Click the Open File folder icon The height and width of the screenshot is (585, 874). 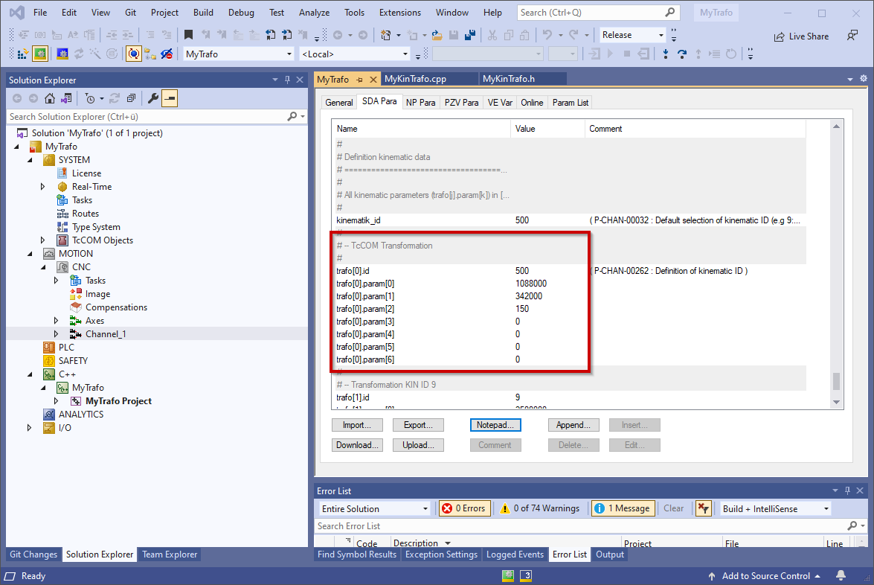click(437, 35)
